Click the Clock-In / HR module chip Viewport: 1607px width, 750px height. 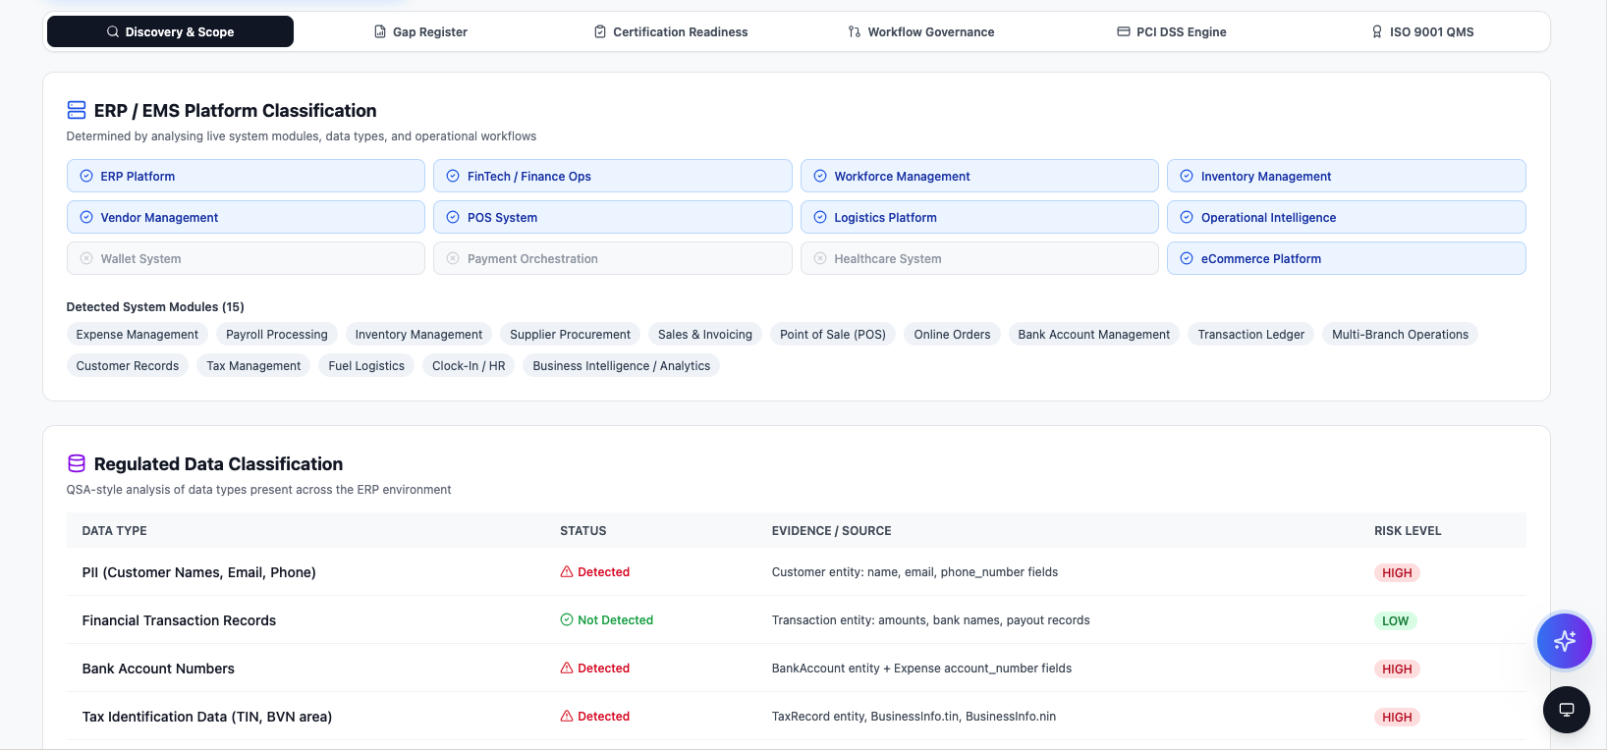[469, 366]
